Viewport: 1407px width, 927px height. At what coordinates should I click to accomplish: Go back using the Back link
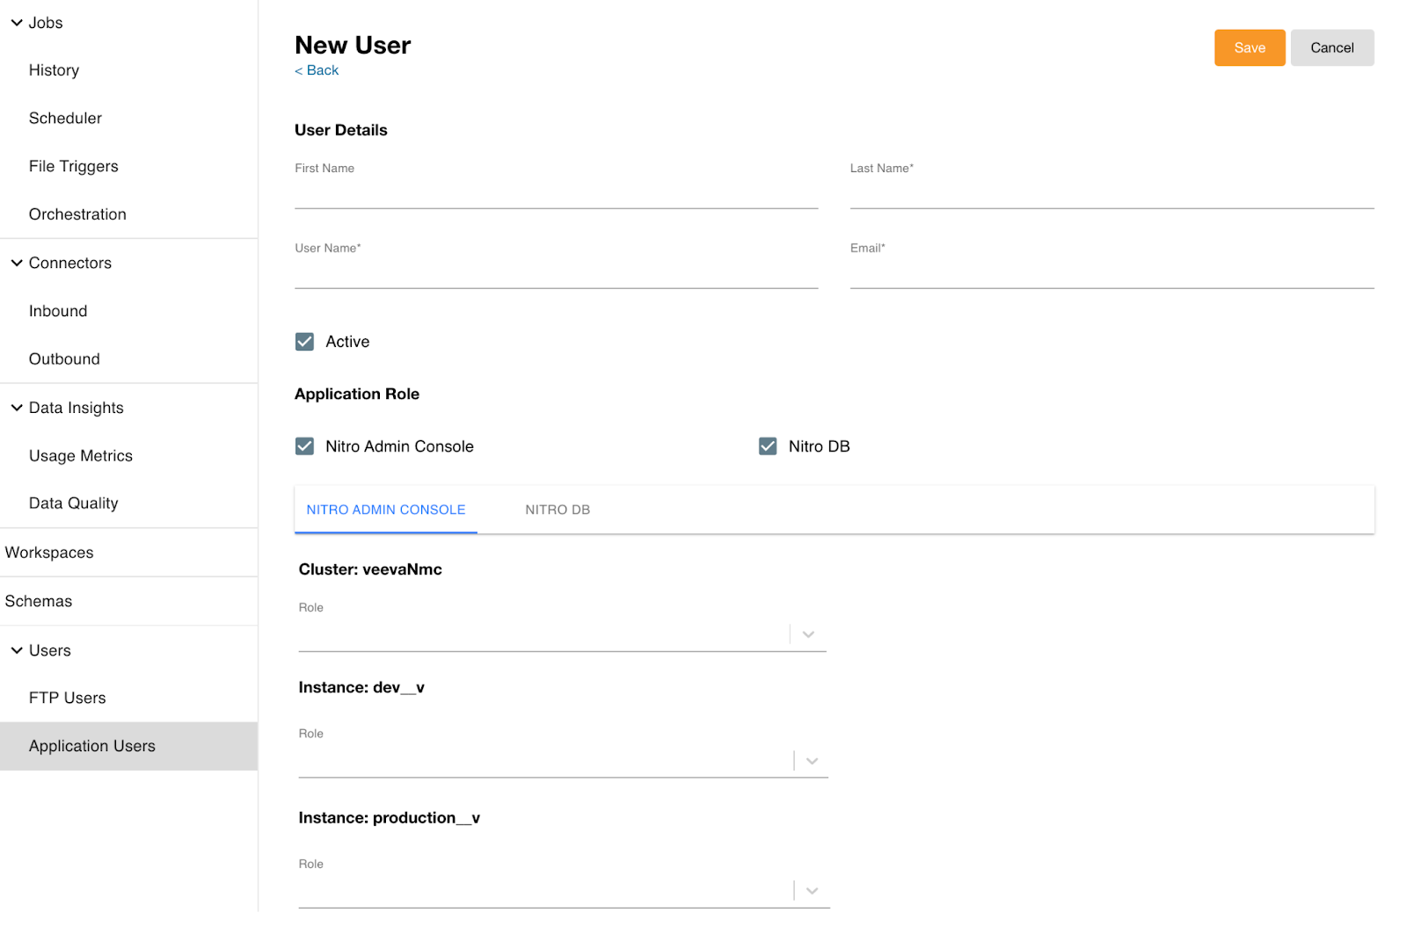point(317,70)
